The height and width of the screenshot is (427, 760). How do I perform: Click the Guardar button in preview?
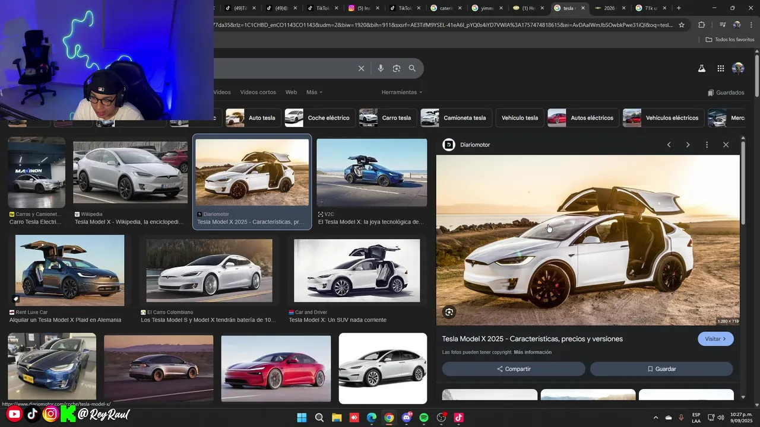[x=661, y=369]
